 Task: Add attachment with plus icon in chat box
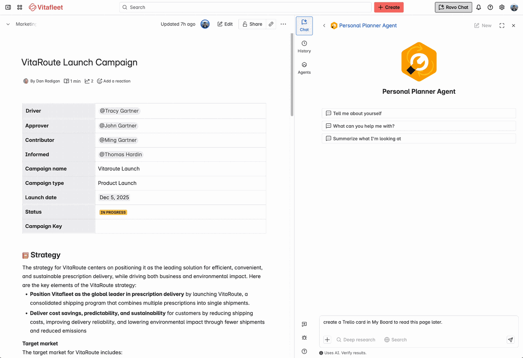[x=327, y=340]
